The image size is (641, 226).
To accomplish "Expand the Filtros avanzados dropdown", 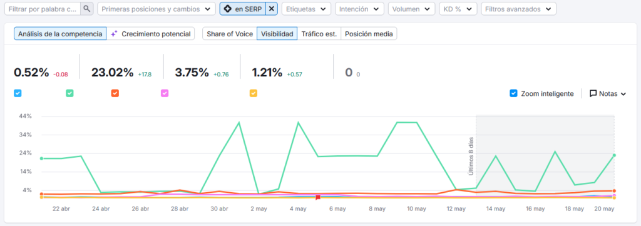I will [x=518, y=9].
